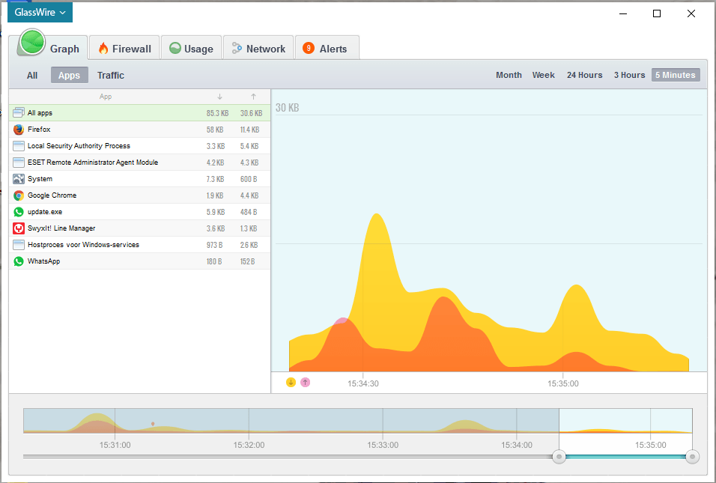Screen dimensions: 716x483
Task: Open the Network tab
Action: pyautogui.click(x=258, y=48)
